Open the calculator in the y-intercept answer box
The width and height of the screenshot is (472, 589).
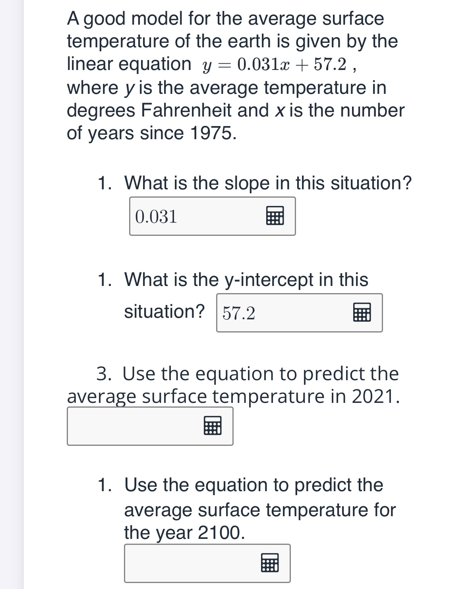pos(362,313)
